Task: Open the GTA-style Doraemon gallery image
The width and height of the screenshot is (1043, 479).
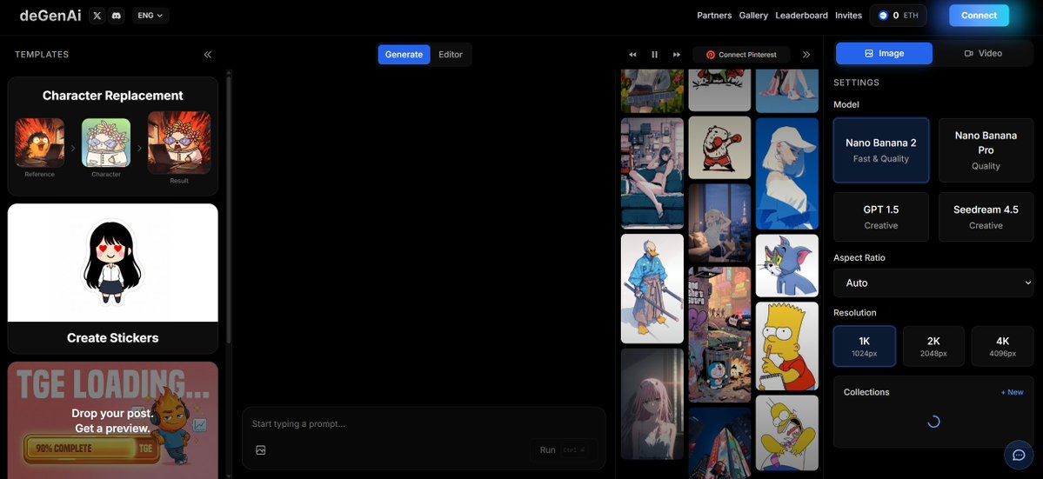Action: 719,335
